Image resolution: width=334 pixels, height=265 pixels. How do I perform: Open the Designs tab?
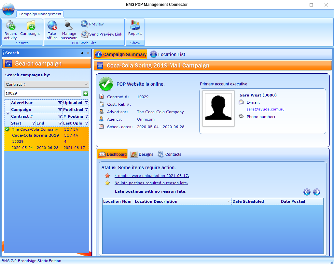[x=142, y=154]
